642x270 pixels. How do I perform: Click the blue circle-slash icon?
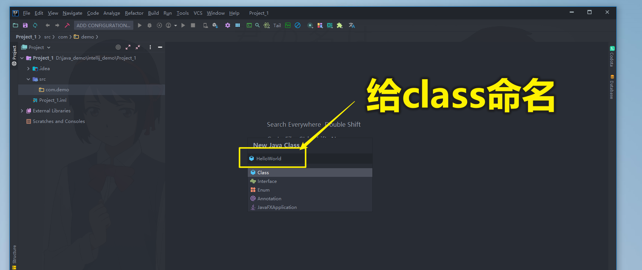coord(298,25)
